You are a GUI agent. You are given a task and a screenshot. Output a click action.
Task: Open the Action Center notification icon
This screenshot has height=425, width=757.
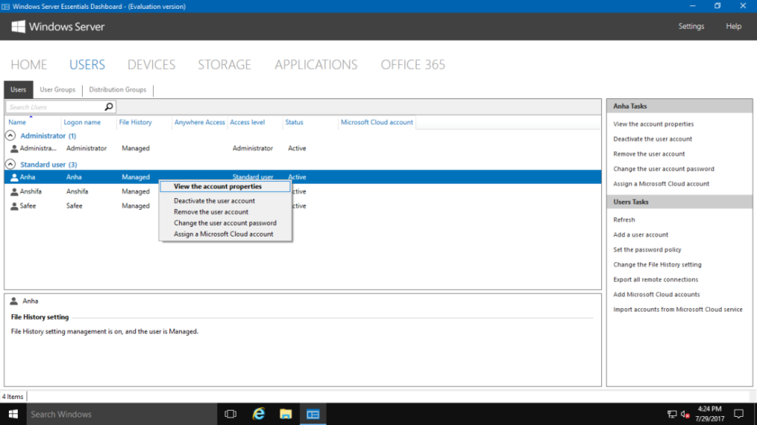click(x=739, y=414)
